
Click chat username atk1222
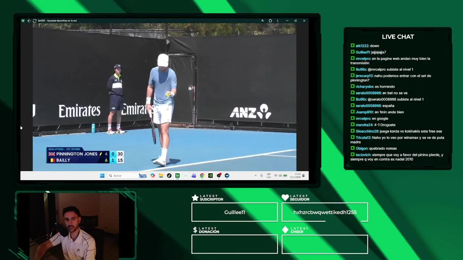tap(362, 46)
